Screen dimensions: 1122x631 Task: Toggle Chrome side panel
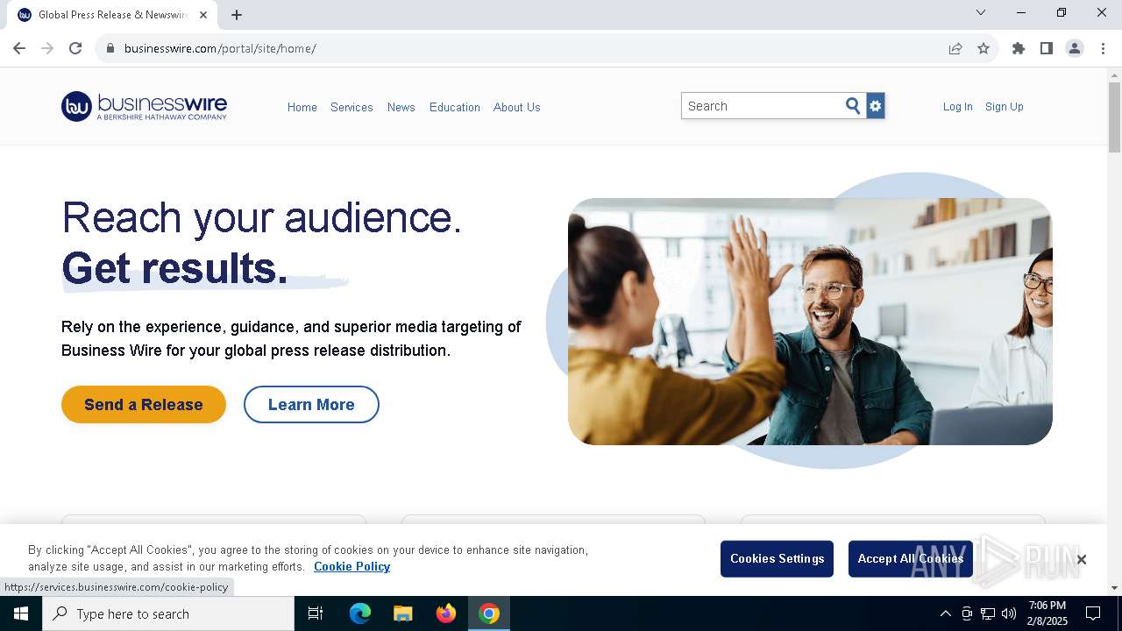[x=1047, y=48]
